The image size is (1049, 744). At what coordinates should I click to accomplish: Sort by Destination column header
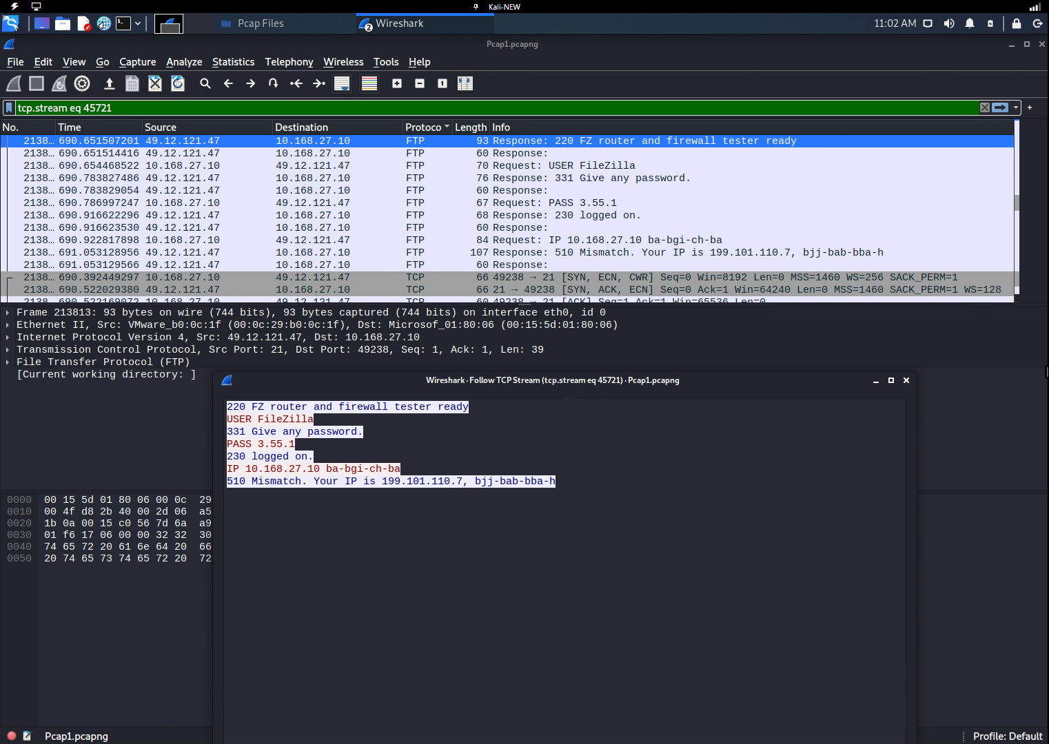pos(338,127)
